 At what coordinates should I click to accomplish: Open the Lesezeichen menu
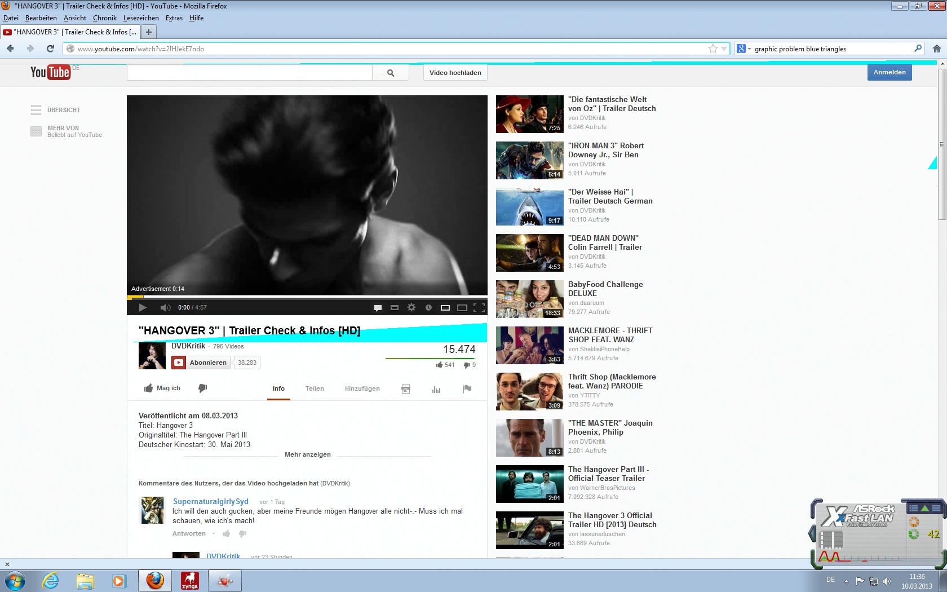(141, 18)
